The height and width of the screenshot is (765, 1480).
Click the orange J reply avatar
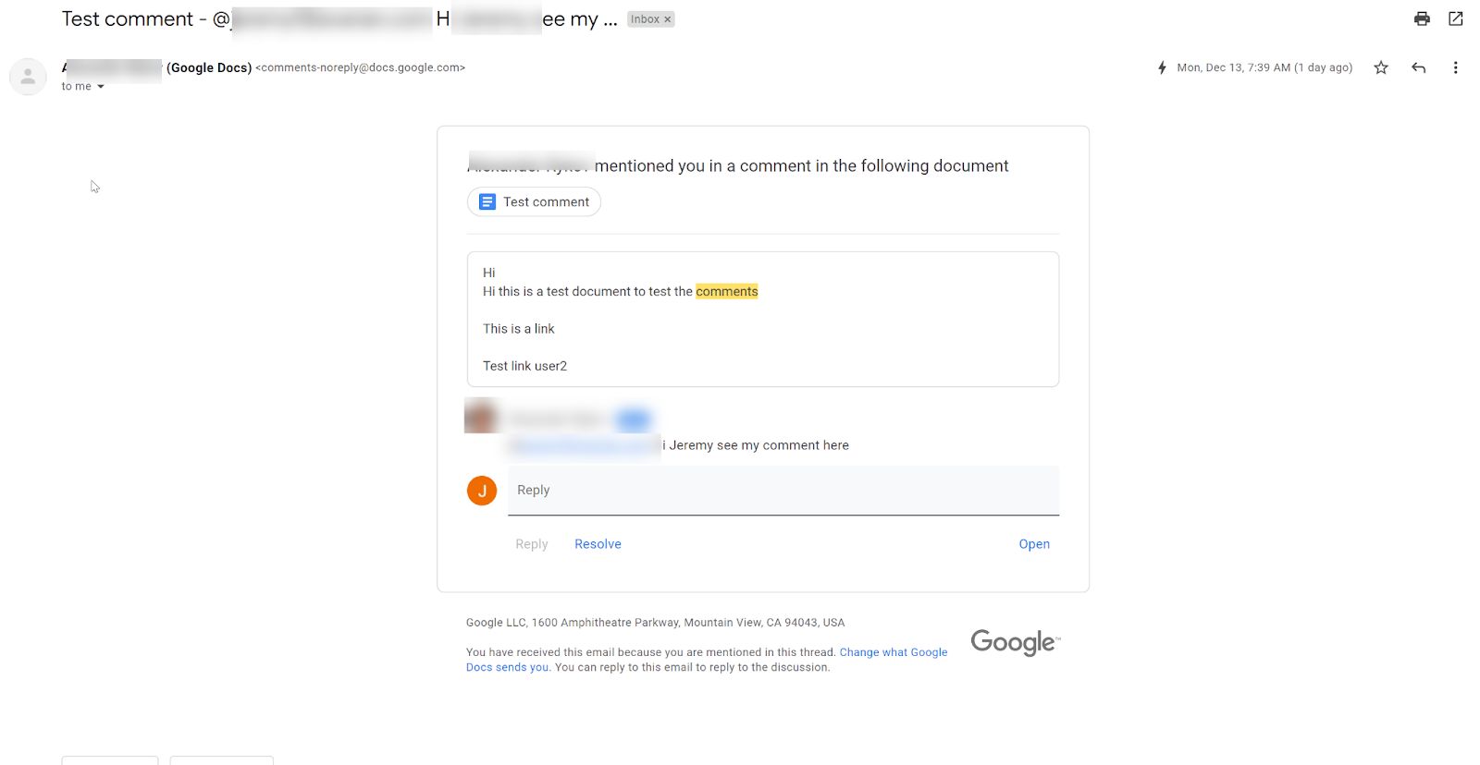[481, 491]
